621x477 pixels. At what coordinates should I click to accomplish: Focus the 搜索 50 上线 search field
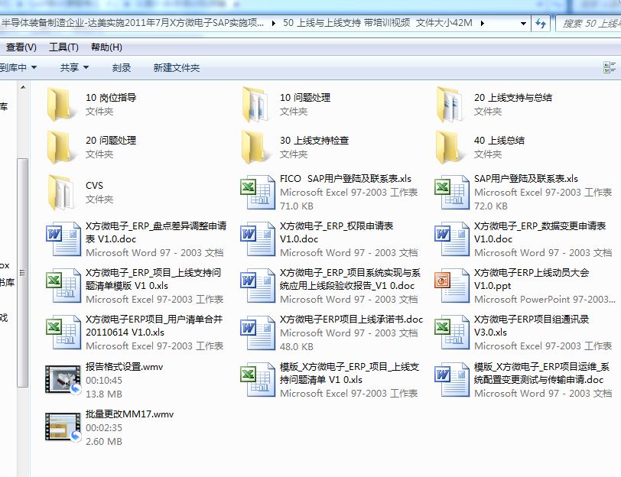click(589, 24)
